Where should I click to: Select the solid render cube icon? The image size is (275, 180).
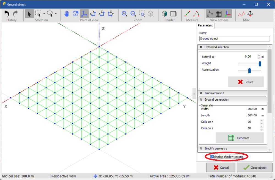click(x=164, y=14)
